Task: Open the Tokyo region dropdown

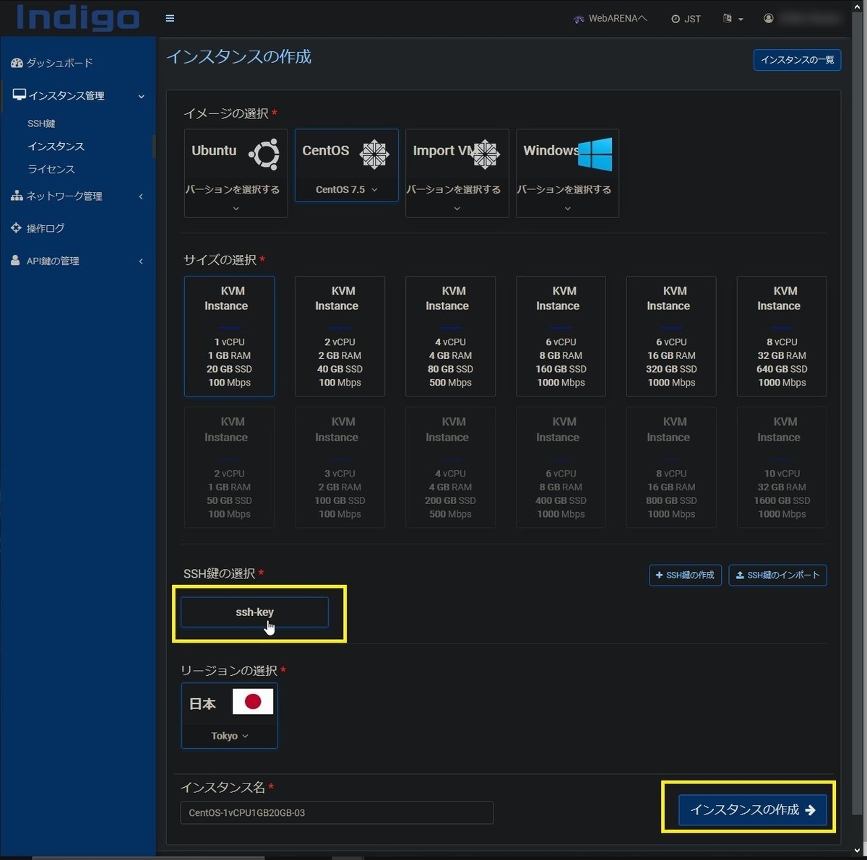Action: [x=229, y=735]
